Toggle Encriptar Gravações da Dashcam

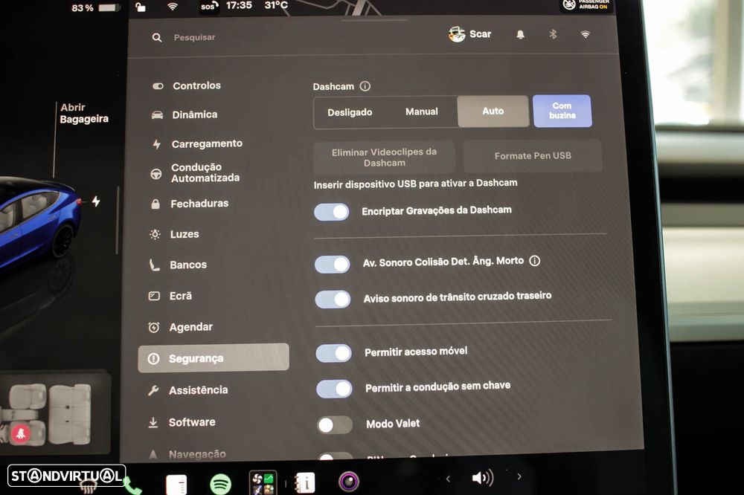click(x=332, y=212)
